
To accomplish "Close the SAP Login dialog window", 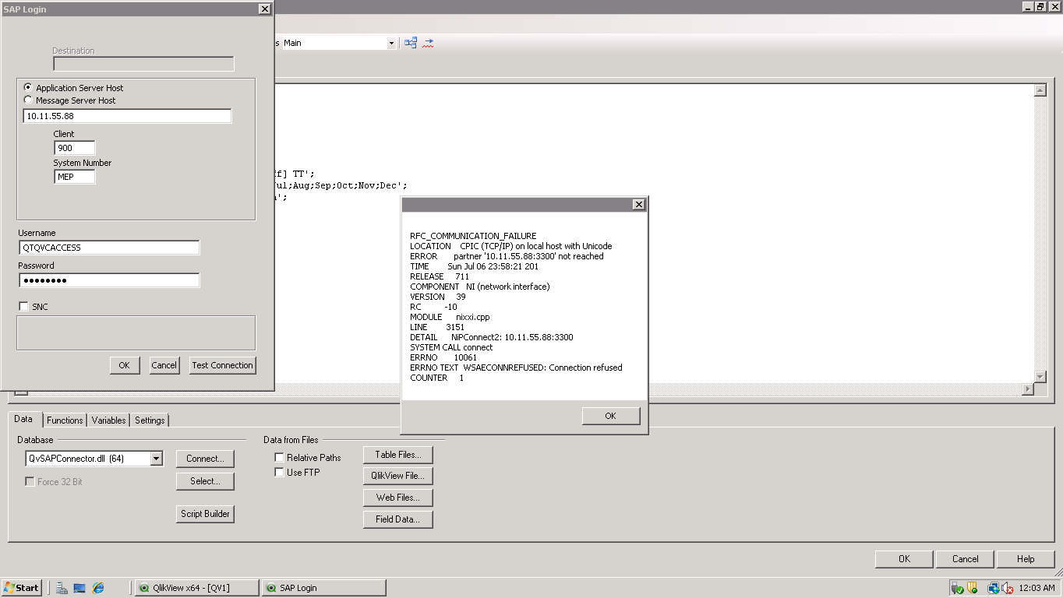I will pyautogui.click(x=264, y=9).
